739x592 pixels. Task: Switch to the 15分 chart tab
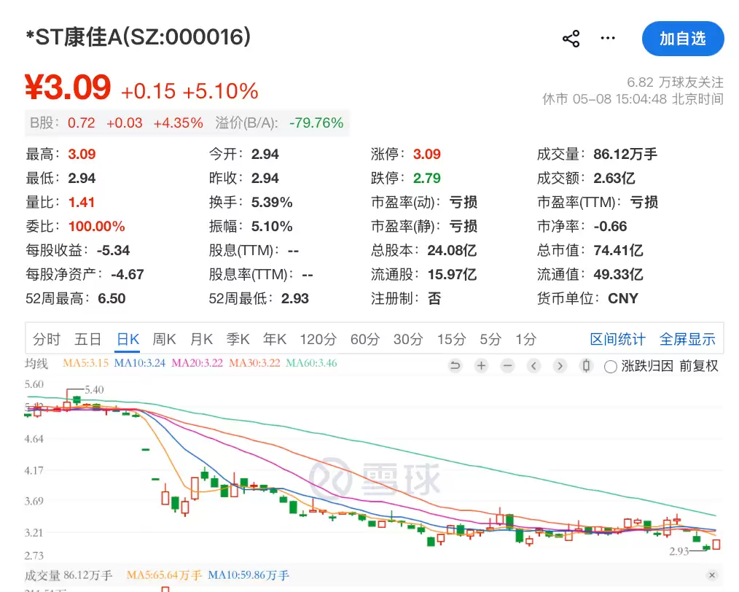pyautogui.click(x=452, y=339)
